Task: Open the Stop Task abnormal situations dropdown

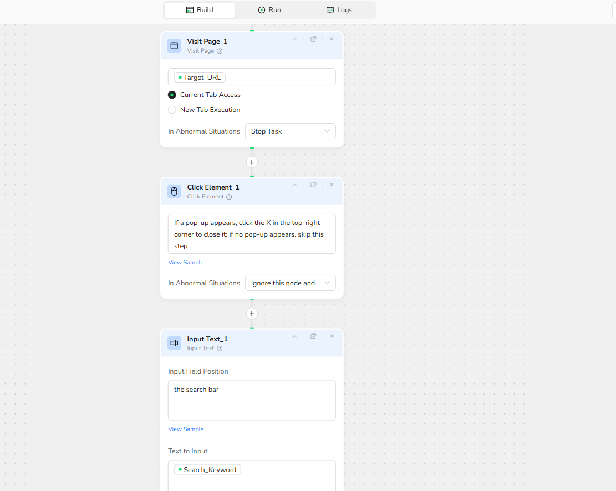Action: (290, 131)
